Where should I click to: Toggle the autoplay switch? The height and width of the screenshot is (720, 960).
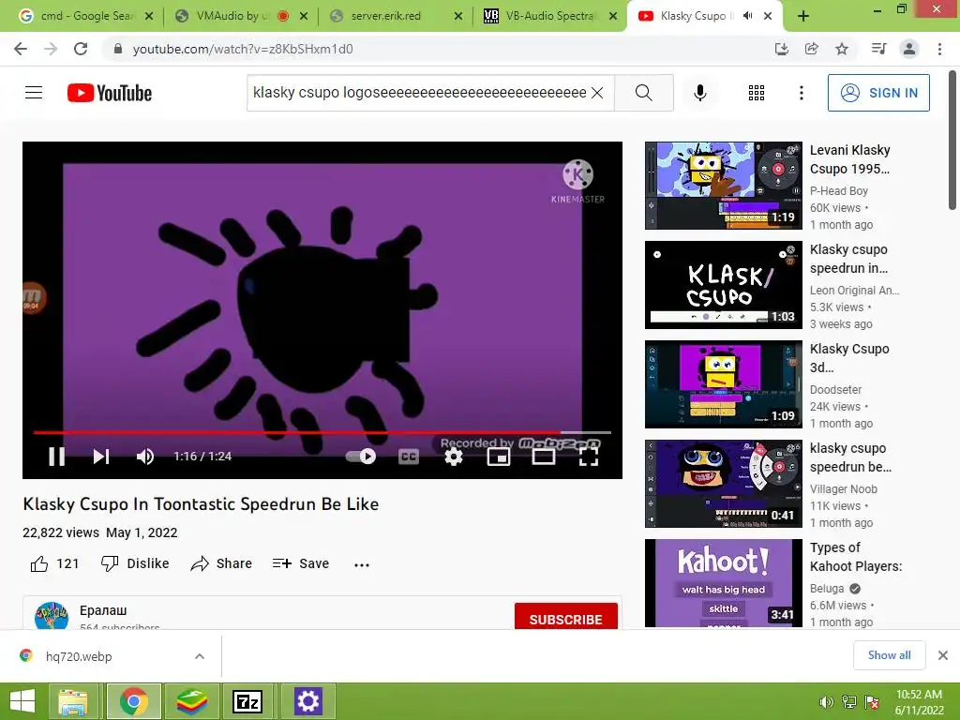click(x=361, y=457)
